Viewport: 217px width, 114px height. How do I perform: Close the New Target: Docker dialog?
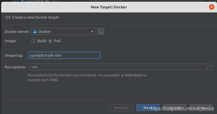[212, 7]
